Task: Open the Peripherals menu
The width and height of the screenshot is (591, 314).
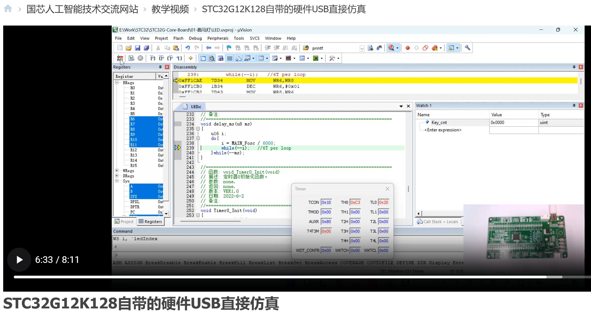Action: [218, 38]
